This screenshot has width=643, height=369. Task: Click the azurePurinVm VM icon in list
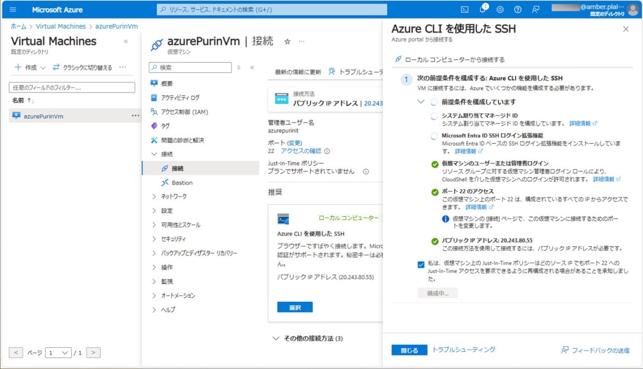[16, 116]
